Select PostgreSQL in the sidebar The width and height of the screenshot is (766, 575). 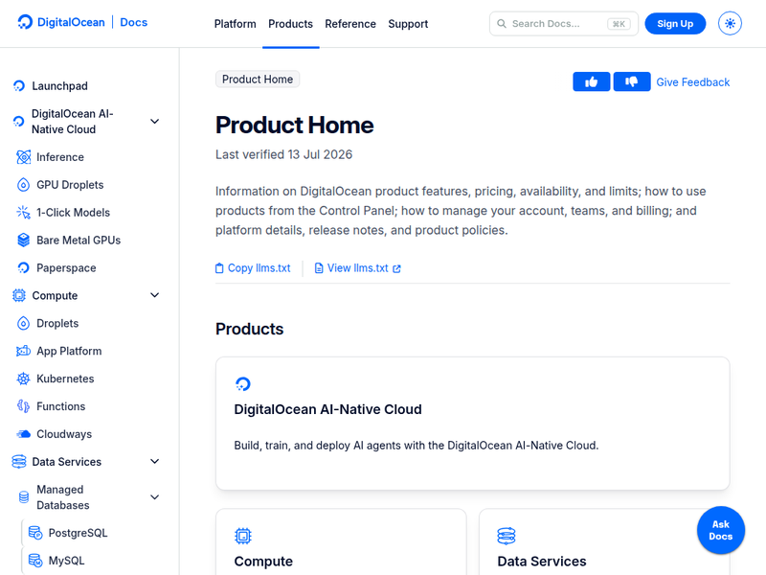coord(78,533)
